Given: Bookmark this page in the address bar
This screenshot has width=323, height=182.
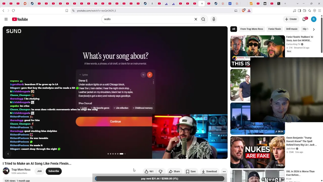Looking at the screenshot, I should [x=67, y=11].
